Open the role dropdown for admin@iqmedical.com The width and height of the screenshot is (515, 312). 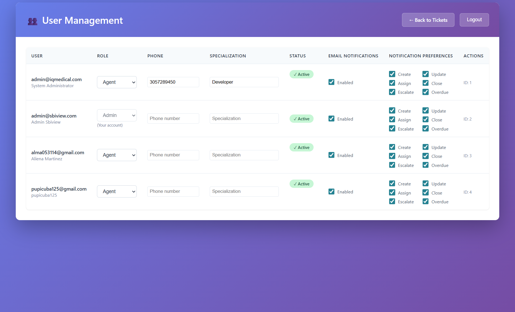coord(117,82)
